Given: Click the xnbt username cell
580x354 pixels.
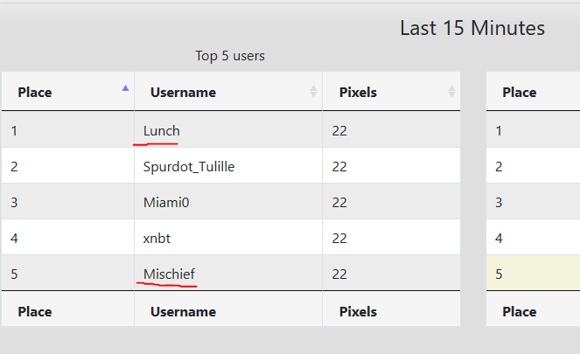Looking at the screenshot, I should pyautogui.click(x=158, y=238).
